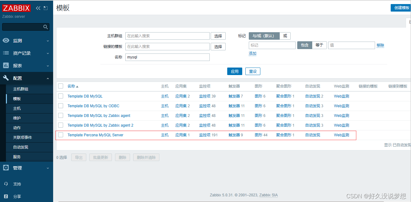Open the 模板 sidebar item
411x202 pixels.
tap(17, 99)
